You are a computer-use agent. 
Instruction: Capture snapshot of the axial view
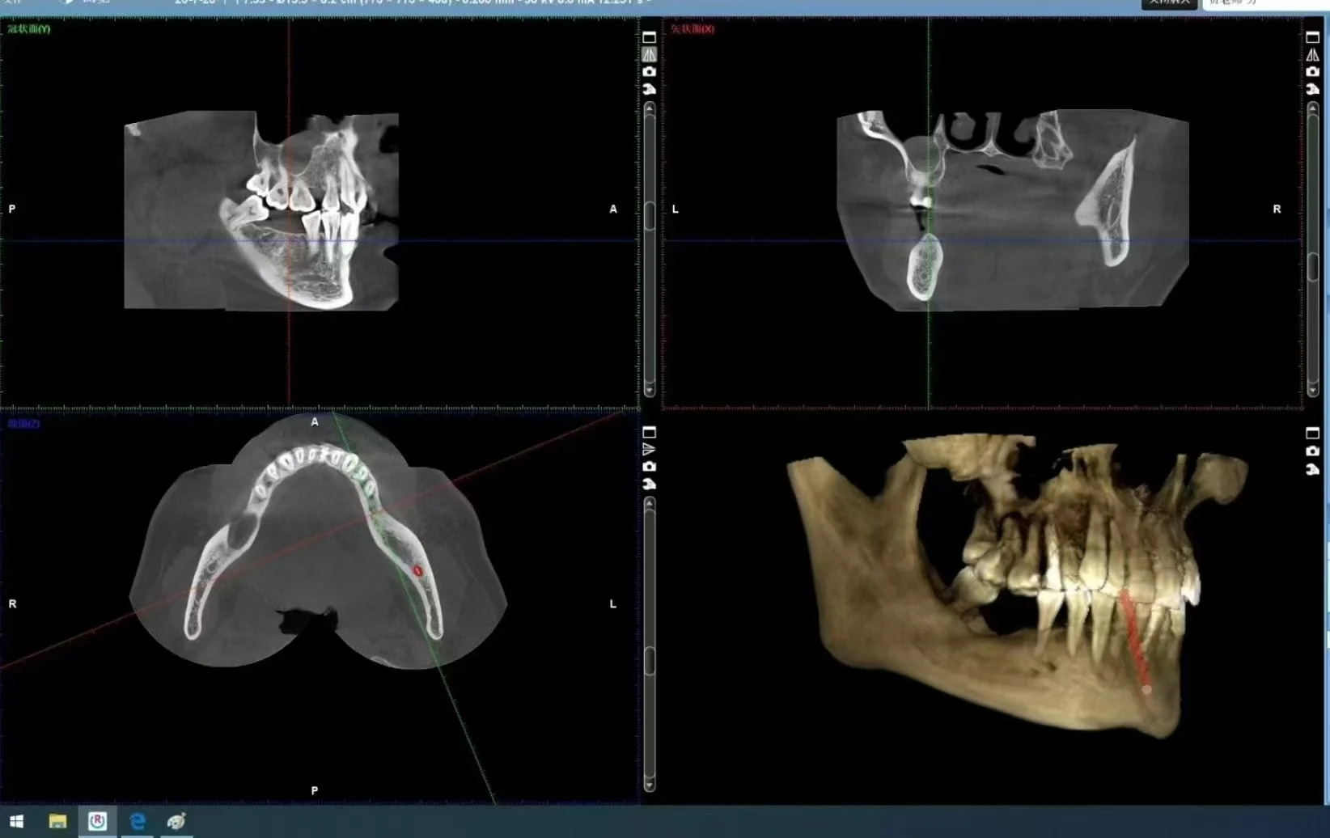pyautogui.click(x=649, y=467)
